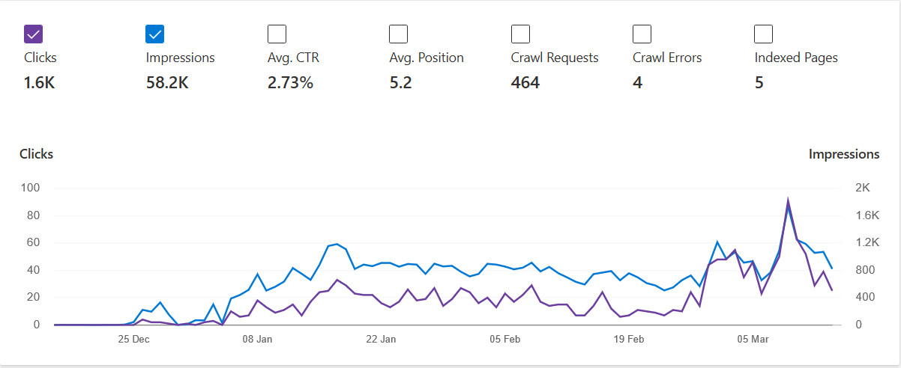Click the 25 Dec date axis label
The image size is (901, 368).
(x=133, y=340)
